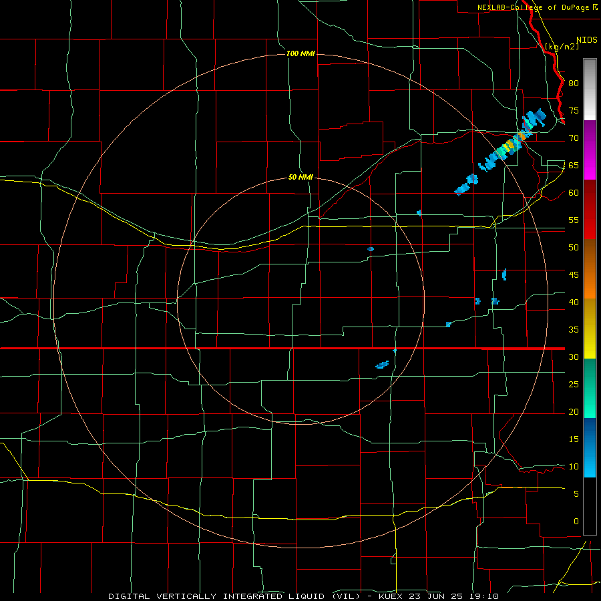Click the 10 value on the color scale
Viewport: 601px width, 601px height.
tap(574, 467)
